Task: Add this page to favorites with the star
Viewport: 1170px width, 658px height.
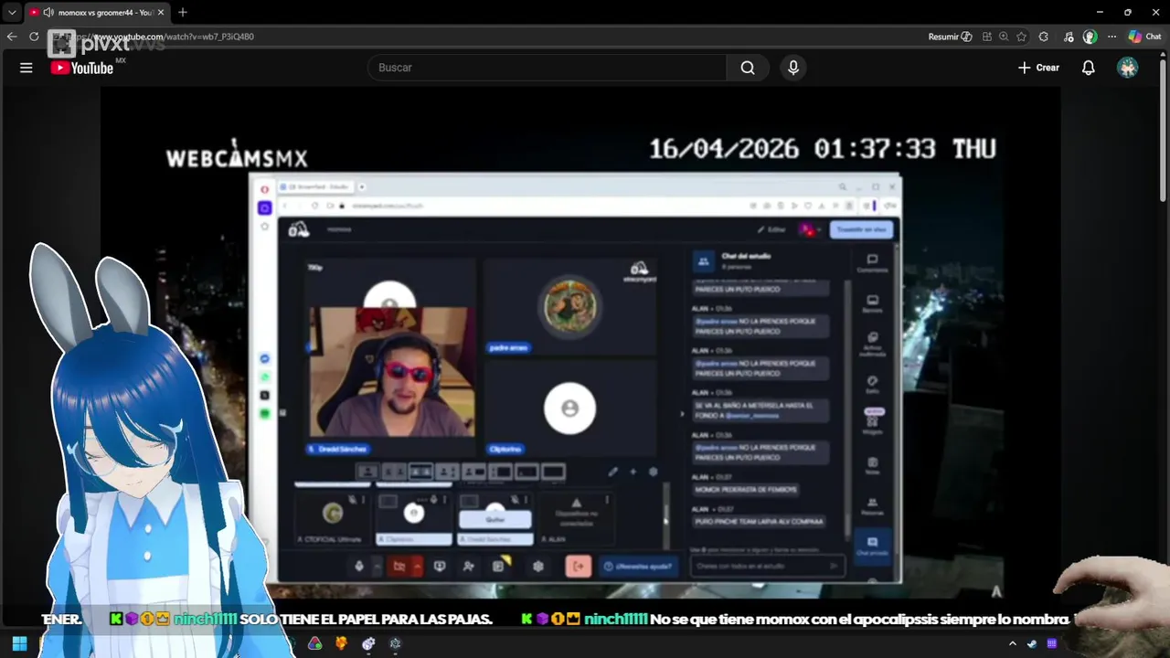Action: click(x=1021, y=37)
